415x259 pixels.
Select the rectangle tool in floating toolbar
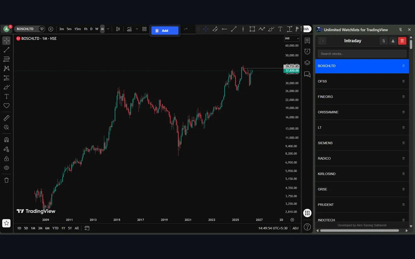pyautogui.click(x=252, y=29)
